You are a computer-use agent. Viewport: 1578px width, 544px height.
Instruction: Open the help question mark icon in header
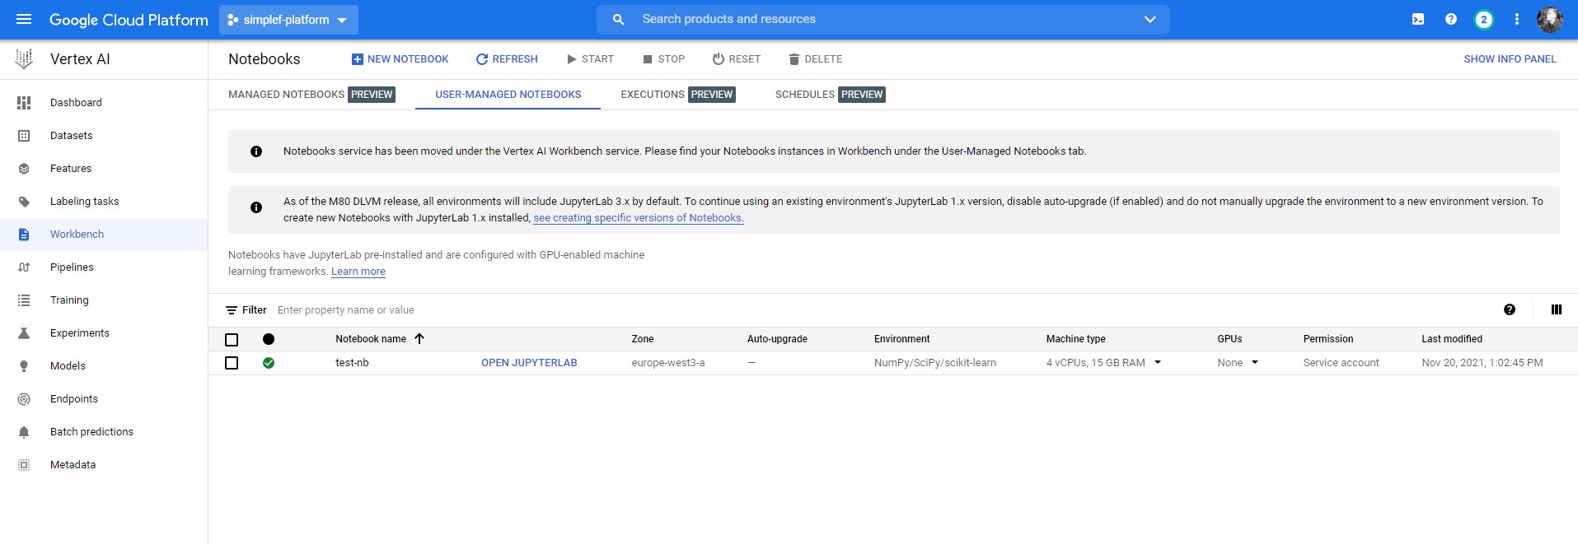pyautogui.click(x=1450, y=19)
